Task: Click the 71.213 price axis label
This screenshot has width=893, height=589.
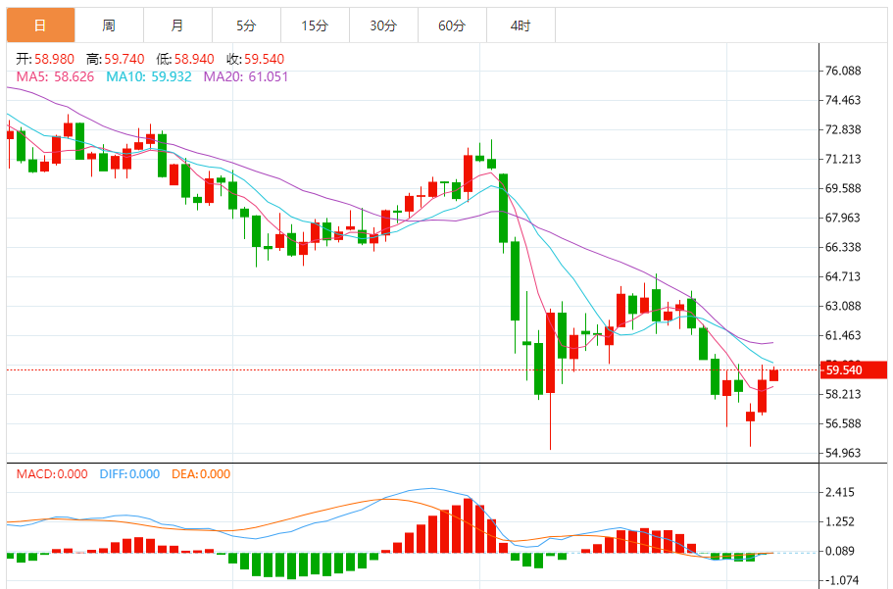Action: point(843,159)
